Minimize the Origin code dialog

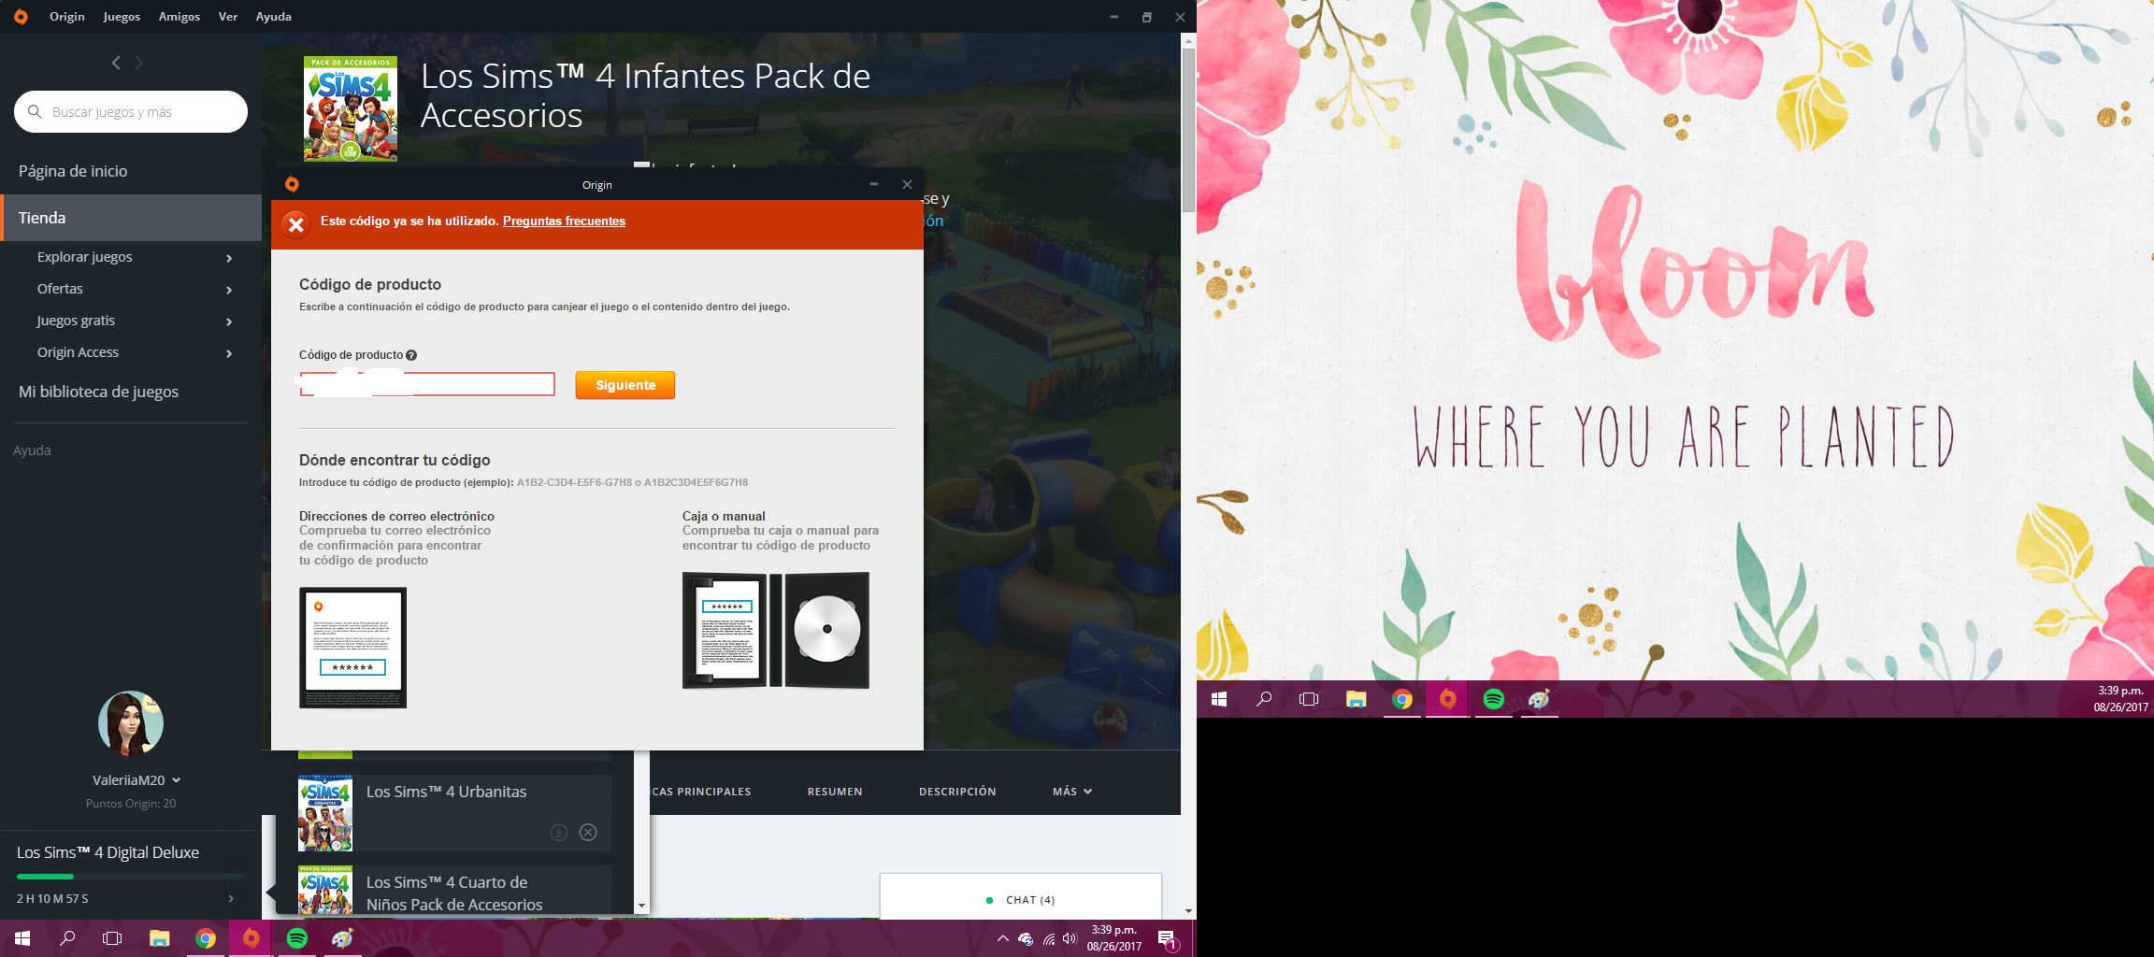point(874,184)
